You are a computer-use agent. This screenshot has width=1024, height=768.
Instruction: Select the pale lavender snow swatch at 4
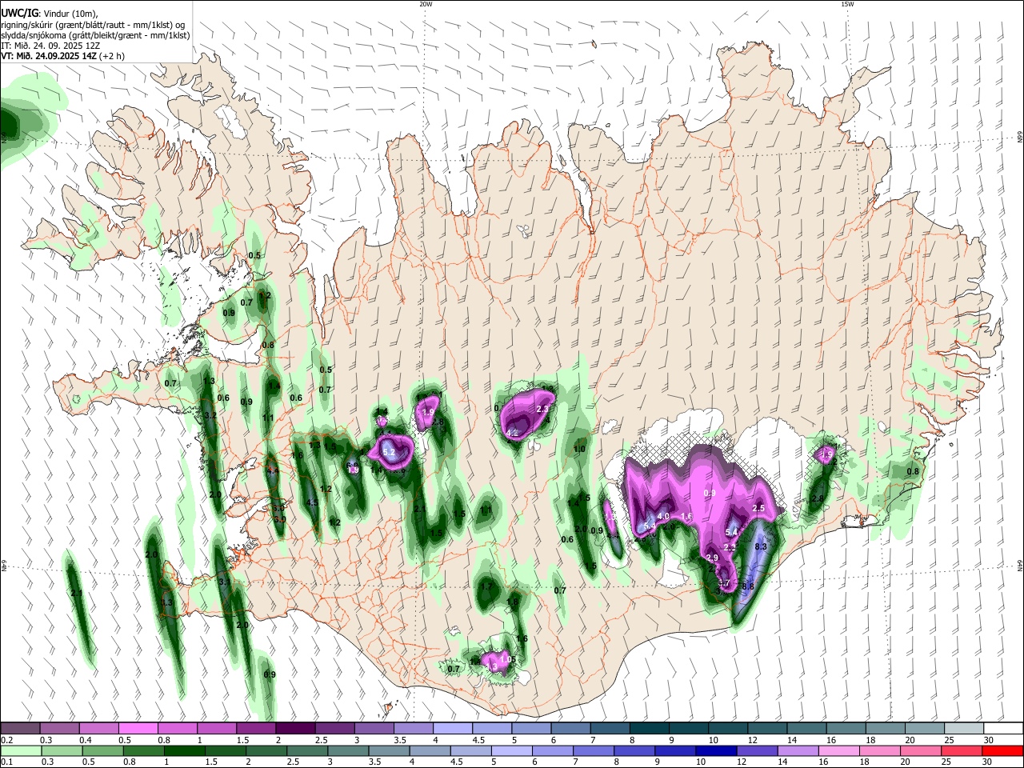point(453,729)
